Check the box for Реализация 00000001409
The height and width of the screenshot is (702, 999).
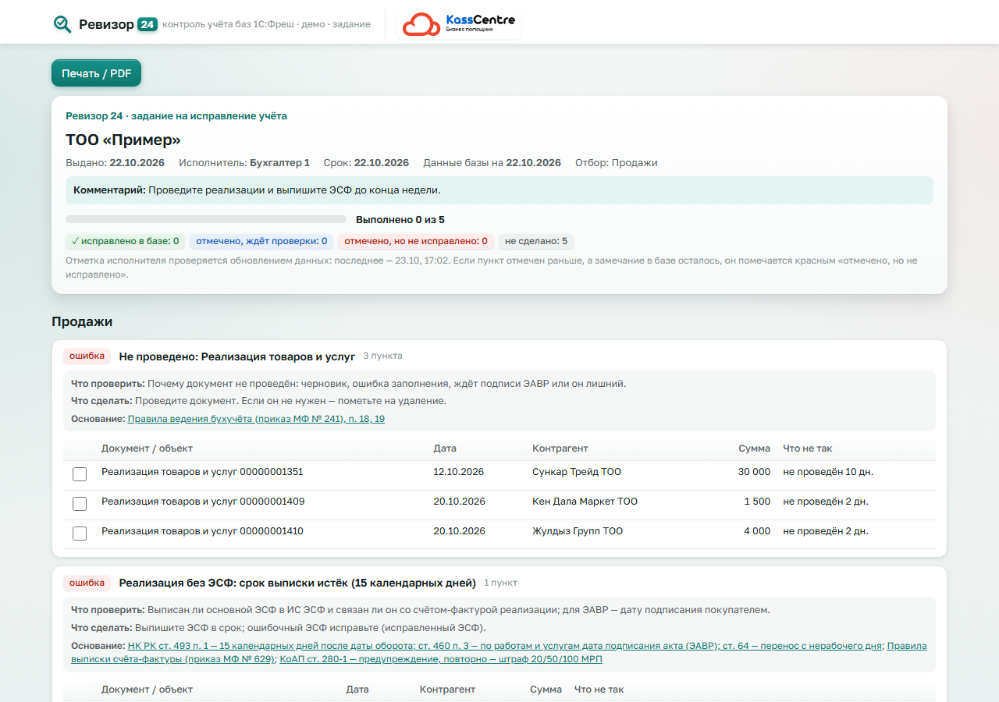click(80, 504)
